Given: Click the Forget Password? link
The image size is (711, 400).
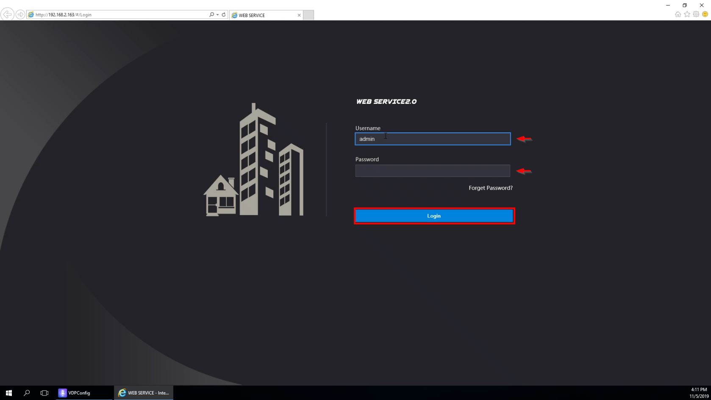Looking at the screenshot, I should coord(491,188).
